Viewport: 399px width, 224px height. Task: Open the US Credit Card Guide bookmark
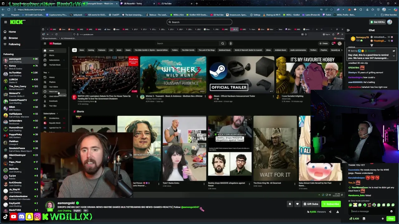tap(33, 15)
